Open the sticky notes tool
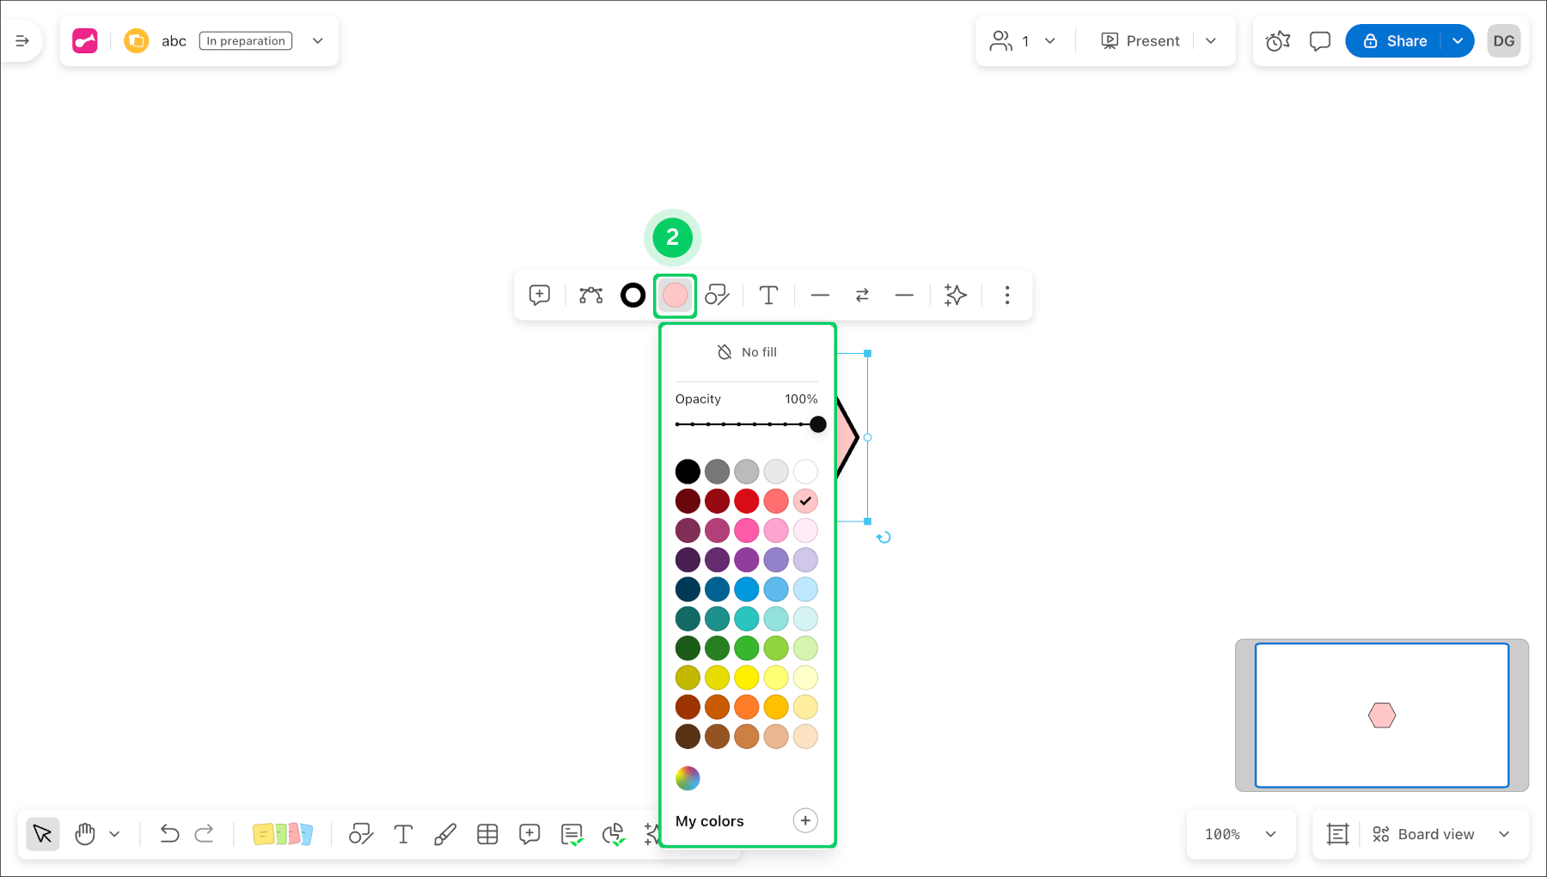Screen dimensions: 1547x877 point(284,833)
